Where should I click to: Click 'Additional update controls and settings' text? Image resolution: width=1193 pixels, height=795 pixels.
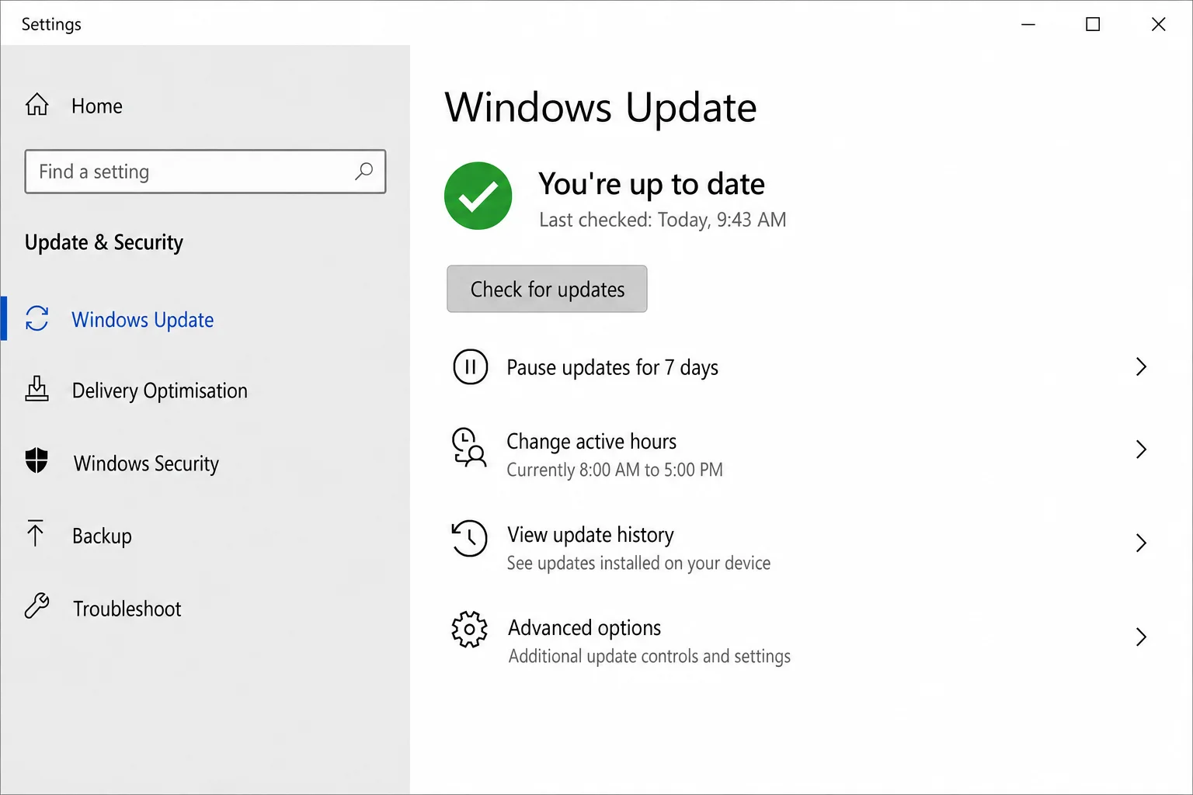(x=649, y=656)
